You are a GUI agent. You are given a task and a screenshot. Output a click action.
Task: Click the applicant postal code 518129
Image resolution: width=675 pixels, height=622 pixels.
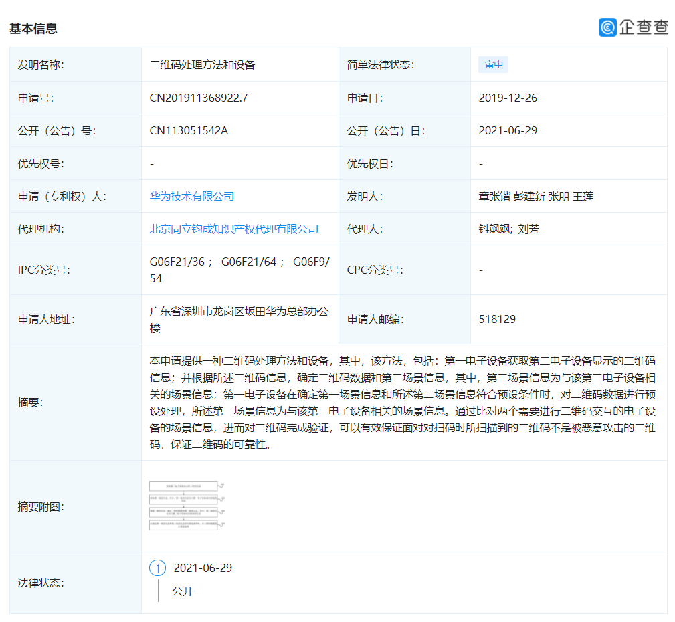point(497,319)
